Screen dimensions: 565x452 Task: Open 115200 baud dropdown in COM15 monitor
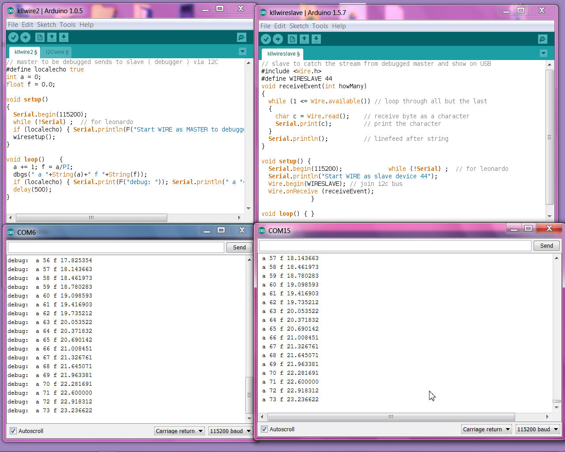pyautogui.click(x=537, y=429)
